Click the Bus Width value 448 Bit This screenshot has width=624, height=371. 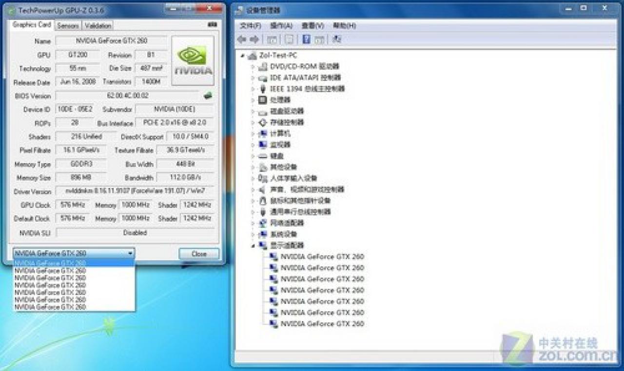pos(185,164)
